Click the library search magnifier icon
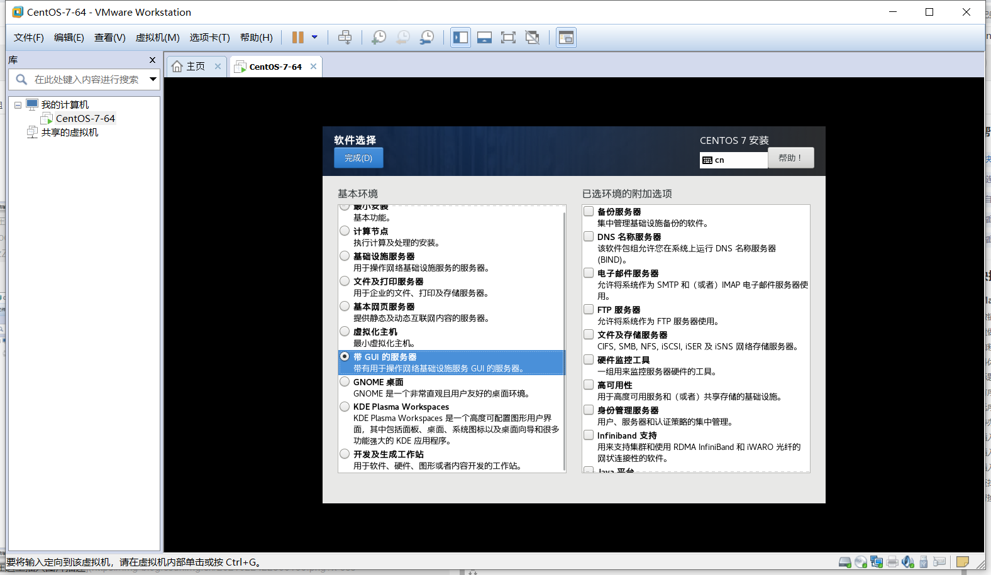This screenshot has width=991, height=575. [21, 79]
